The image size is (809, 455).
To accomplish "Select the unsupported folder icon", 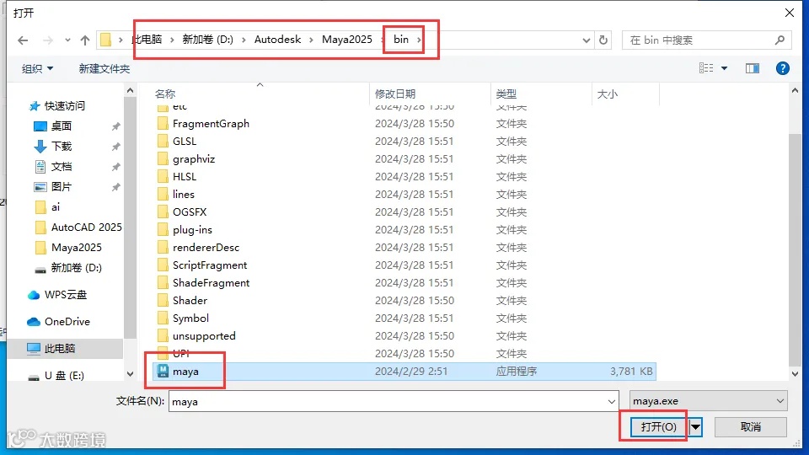I will coord(163,336).
